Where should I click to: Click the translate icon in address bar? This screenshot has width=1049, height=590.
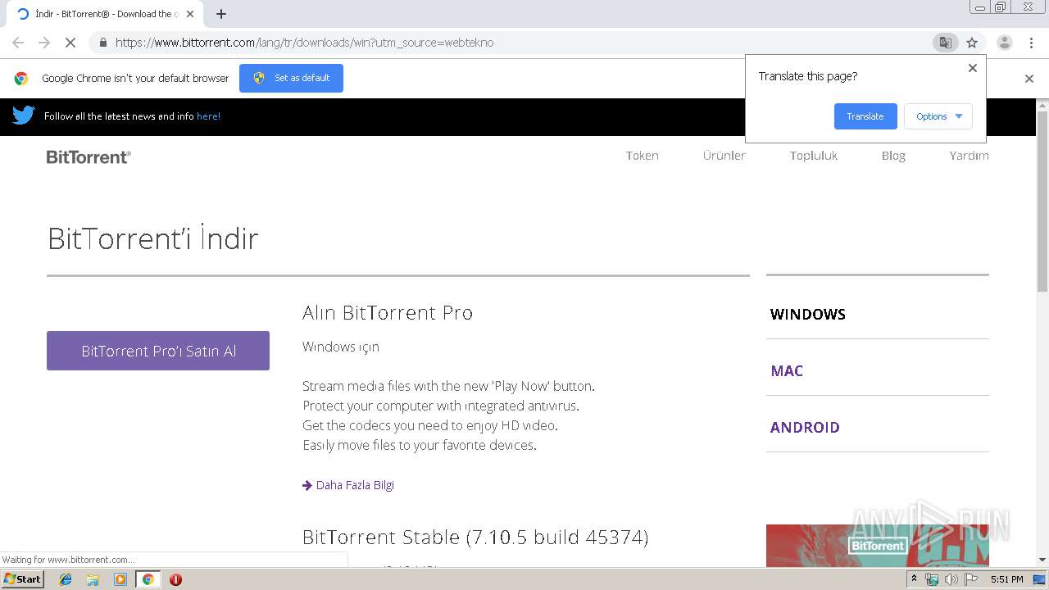tap(945, 43)
